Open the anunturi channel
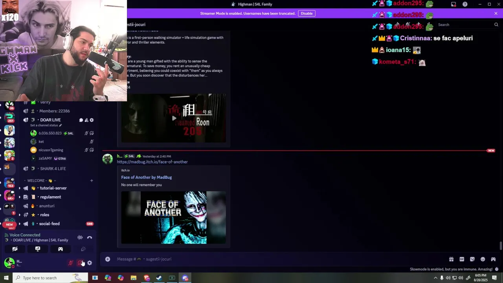Image resolution: width=503 pixels, height=283 pixels. click(x=46, y=206)
